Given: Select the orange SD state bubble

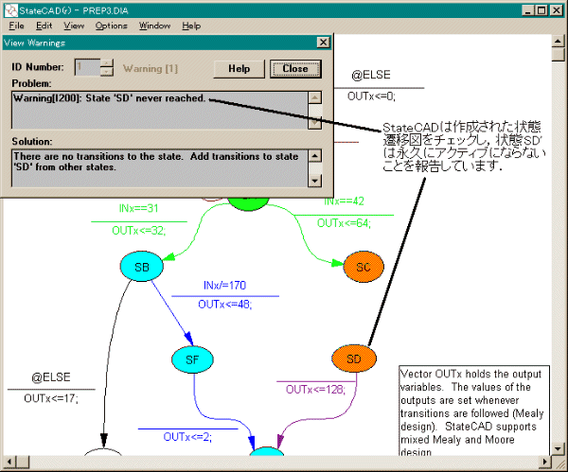Looking at the screenshot, I should click(354, 359).
